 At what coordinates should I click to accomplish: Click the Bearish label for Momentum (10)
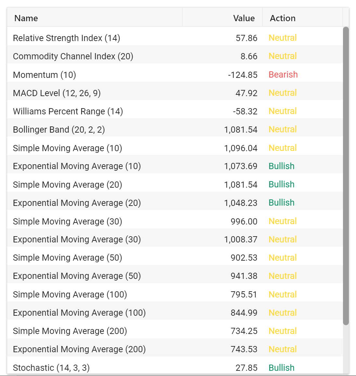click(283, 75)
